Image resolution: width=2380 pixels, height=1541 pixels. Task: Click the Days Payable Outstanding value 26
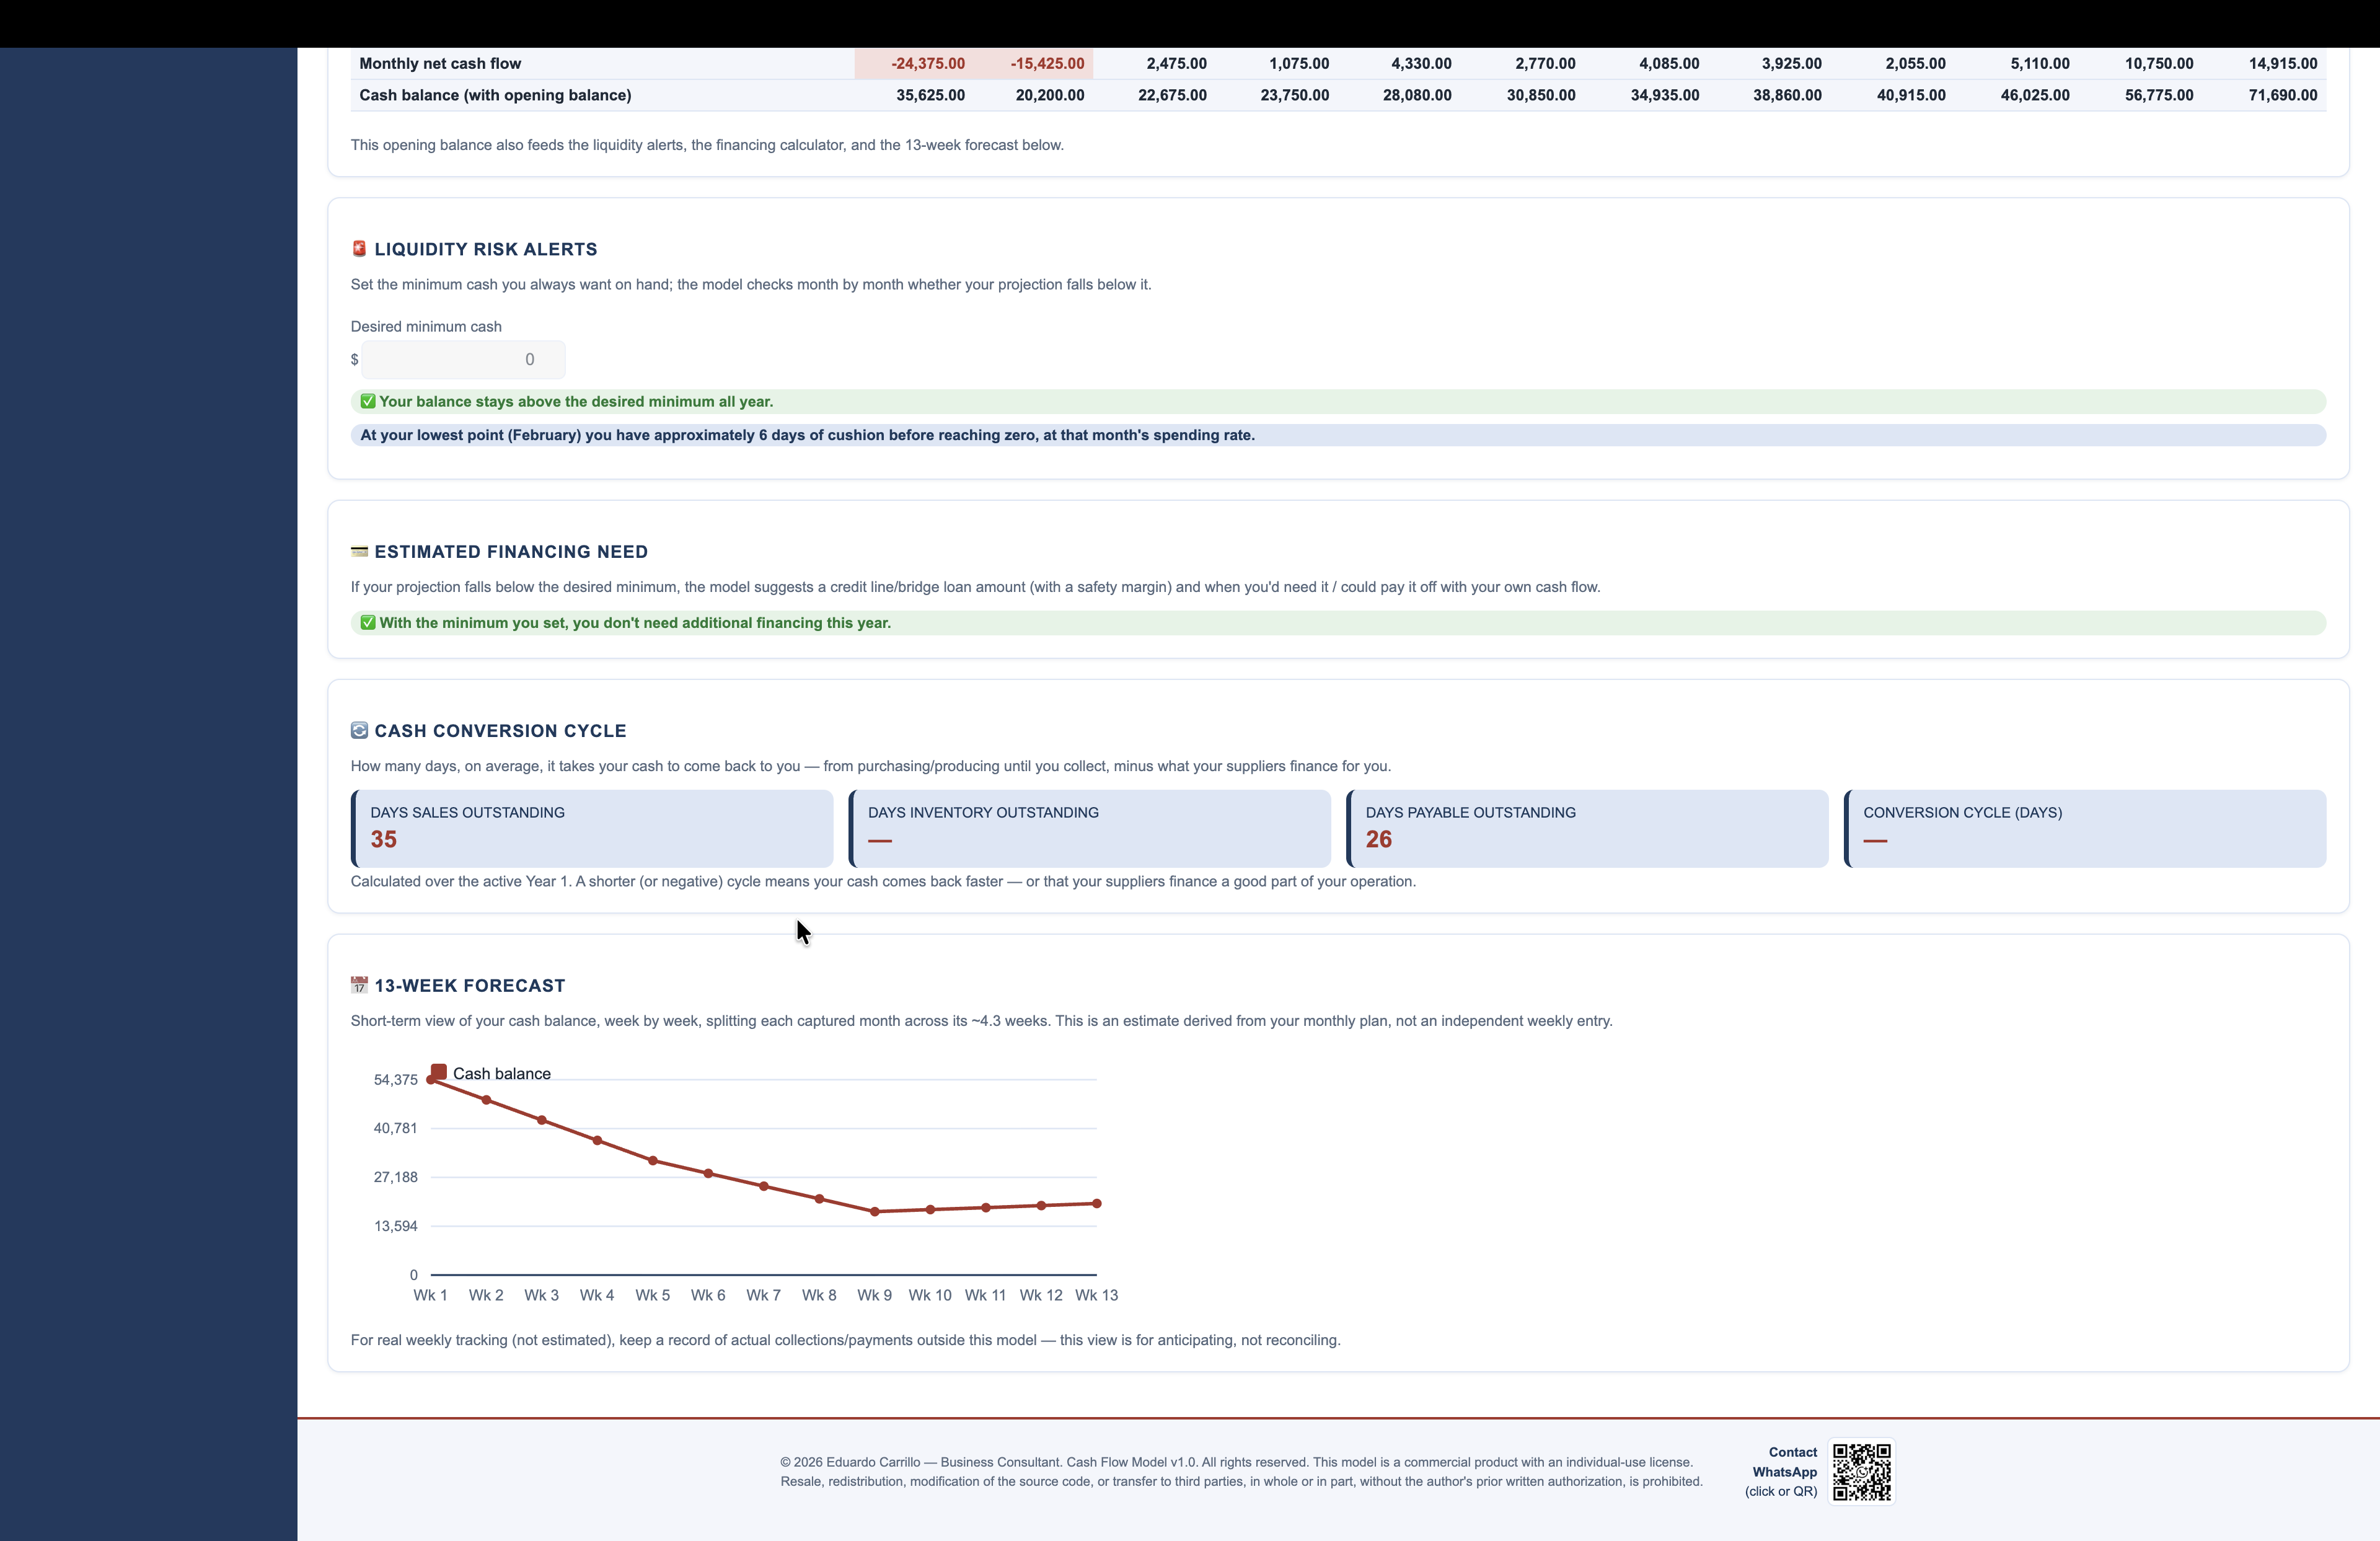click(x=1379, y=840)
